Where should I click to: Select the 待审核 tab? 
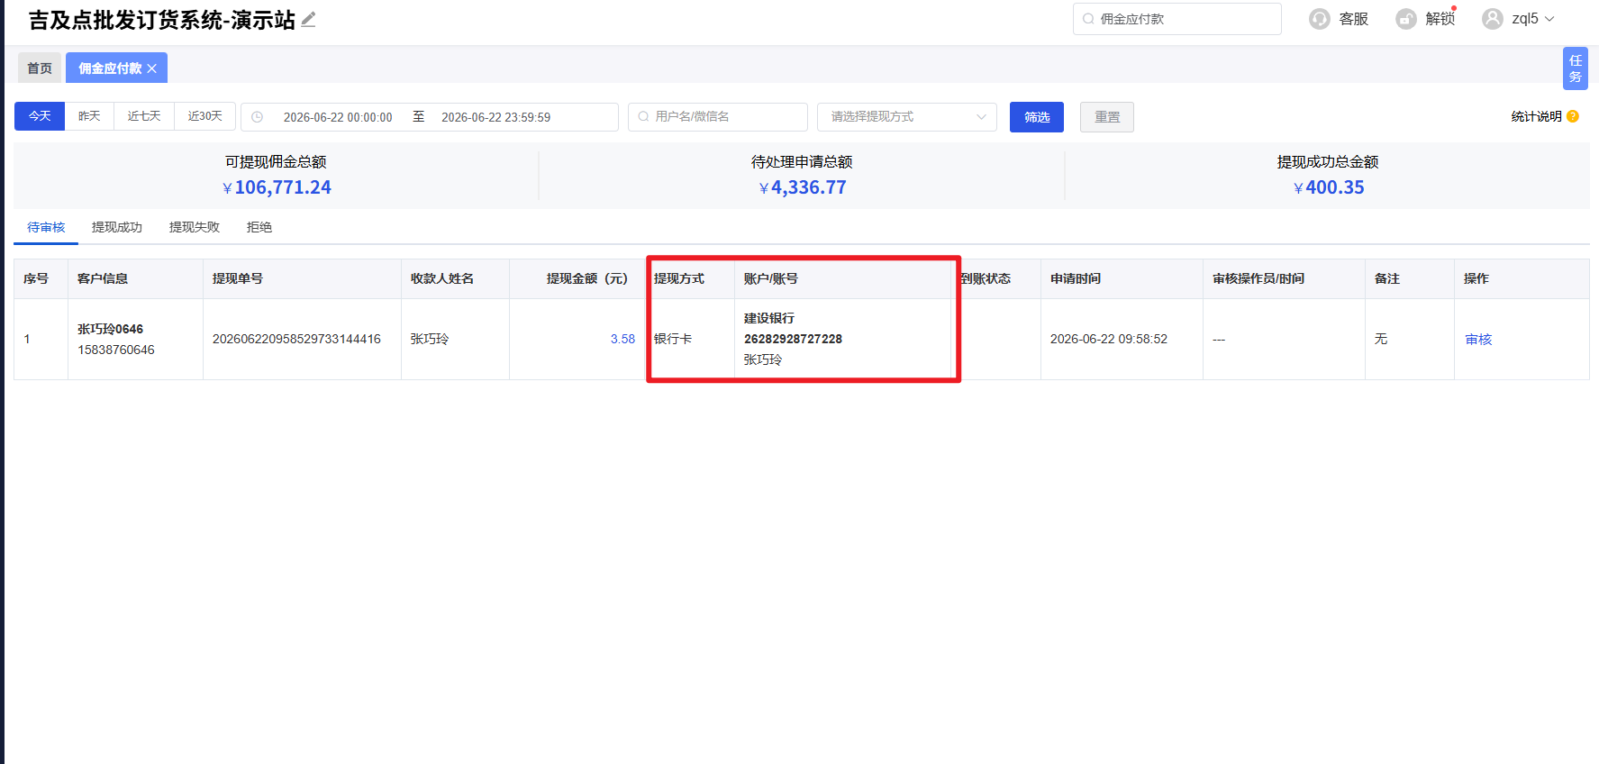tap(46, 227)
